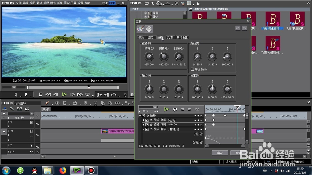The image size is (312, 175).
Task: Switch to the 光照 tab
Action: [x=170, y=37]
